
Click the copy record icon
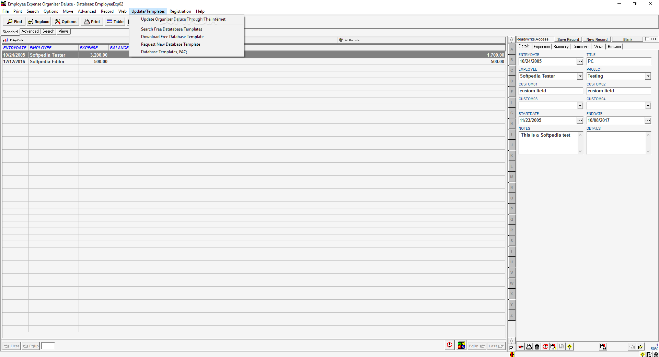tap(553, 347)
